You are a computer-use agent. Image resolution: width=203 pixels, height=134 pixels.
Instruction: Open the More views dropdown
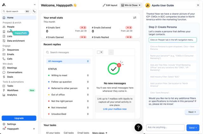100,133
